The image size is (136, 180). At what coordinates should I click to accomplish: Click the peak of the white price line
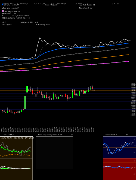click(40, 38)
